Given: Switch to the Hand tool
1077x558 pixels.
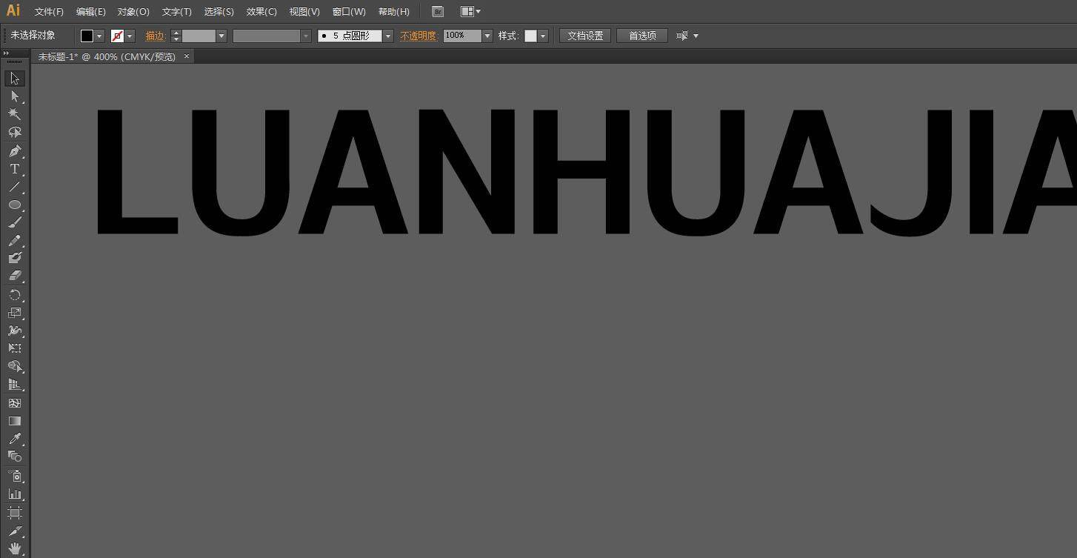Looking at the screenshot, I should [14, 549].
